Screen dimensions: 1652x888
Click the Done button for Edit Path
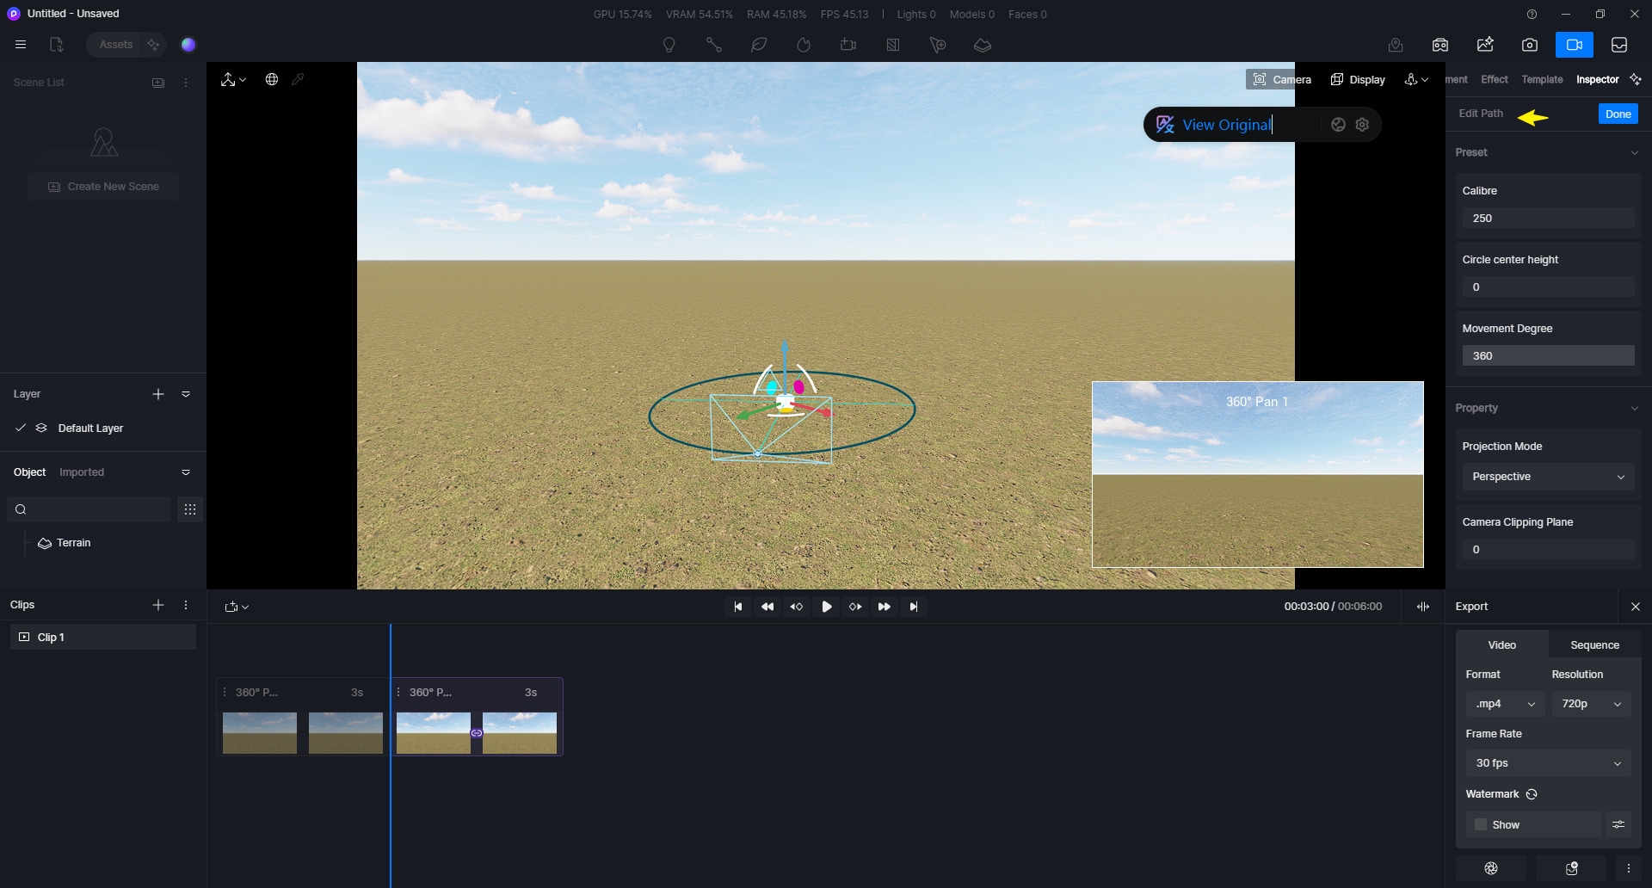click(x=1618, y=114)
